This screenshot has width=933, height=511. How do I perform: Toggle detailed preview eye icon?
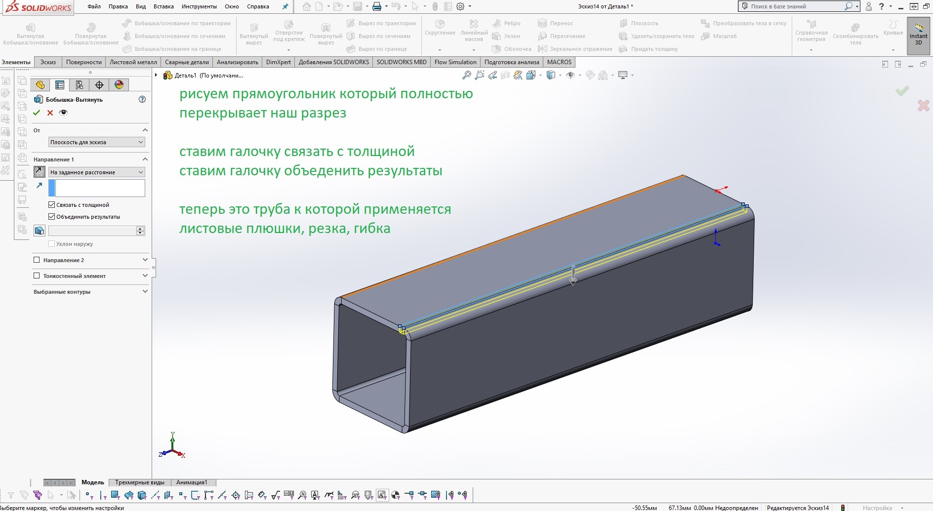pos(63,113)
